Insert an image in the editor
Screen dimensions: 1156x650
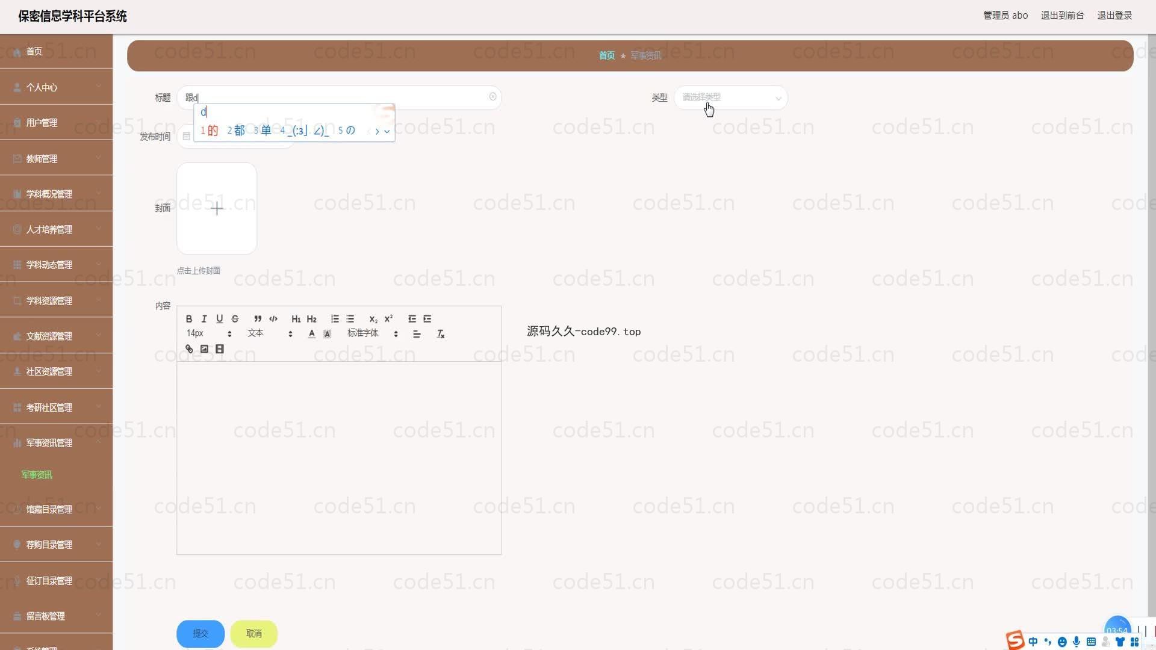pyautogui.click(x=204, y=349)
